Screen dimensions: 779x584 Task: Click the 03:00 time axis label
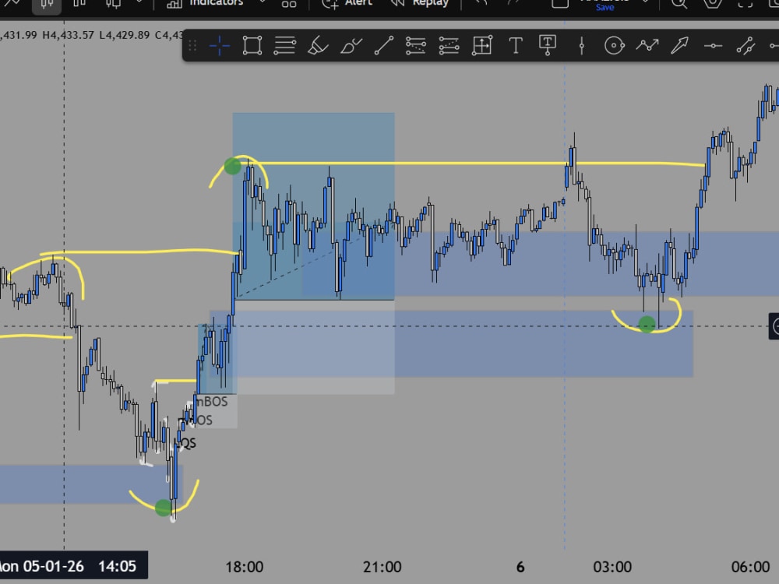coord(612,567)
